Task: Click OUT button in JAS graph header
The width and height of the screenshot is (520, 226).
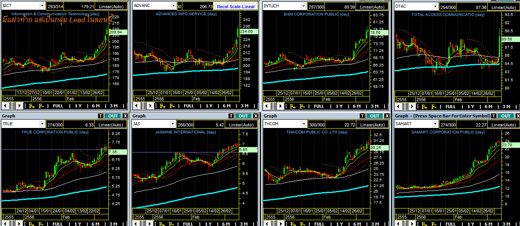Action: pyautogui.click(x=243, y=116)
